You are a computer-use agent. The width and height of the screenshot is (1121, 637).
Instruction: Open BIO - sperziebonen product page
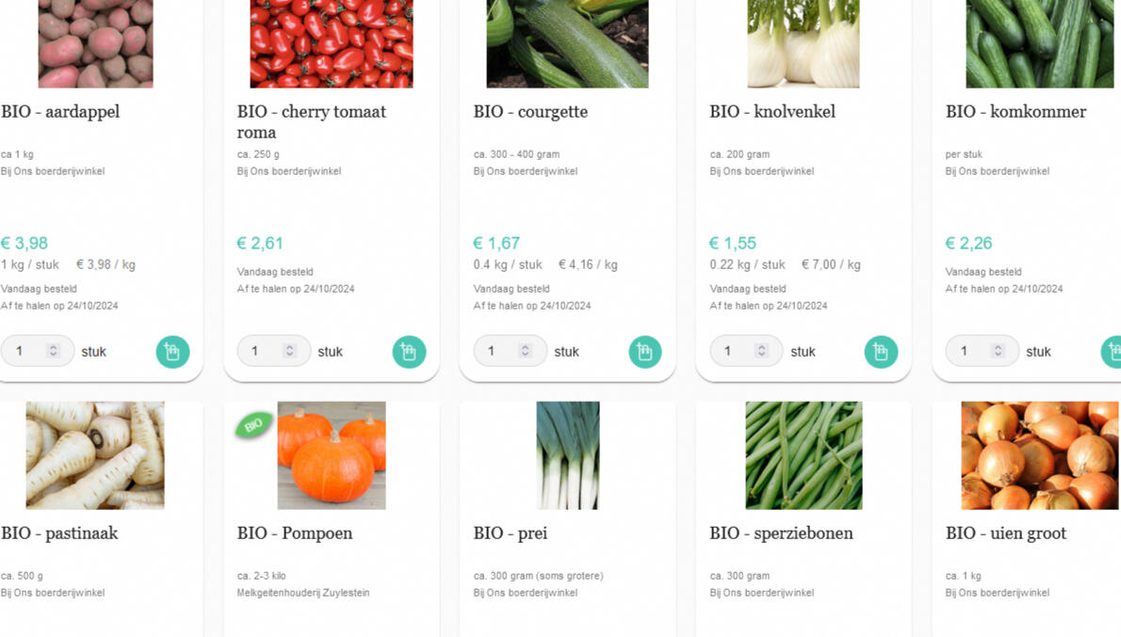point(781,533)
